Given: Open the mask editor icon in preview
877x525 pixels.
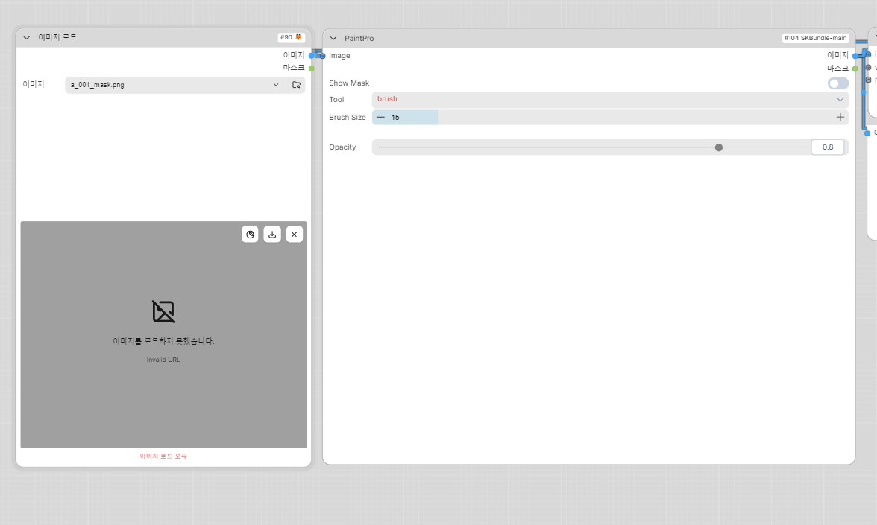Looking at the screenshot, I should point(250,235).
